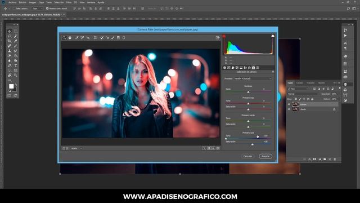Viewport: 360px width, 203px height.
Task: Select the Red Eye Removal tool in Camera Raw
Action: point(107,38)
